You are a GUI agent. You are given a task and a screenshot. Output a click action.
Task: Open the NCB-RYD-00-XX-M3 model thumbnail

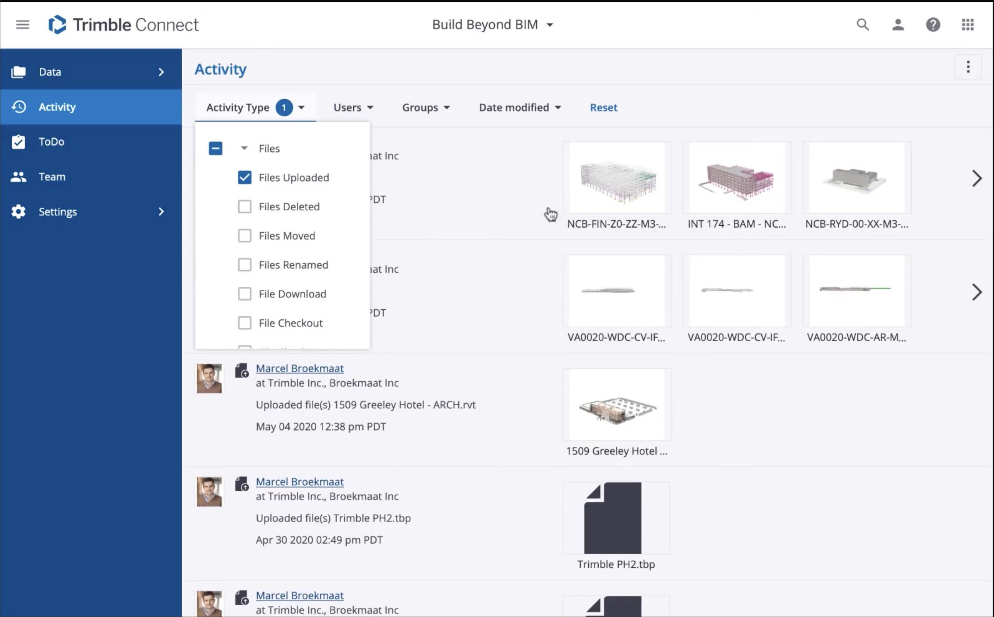pyautogui.click(x=857, y=178)
